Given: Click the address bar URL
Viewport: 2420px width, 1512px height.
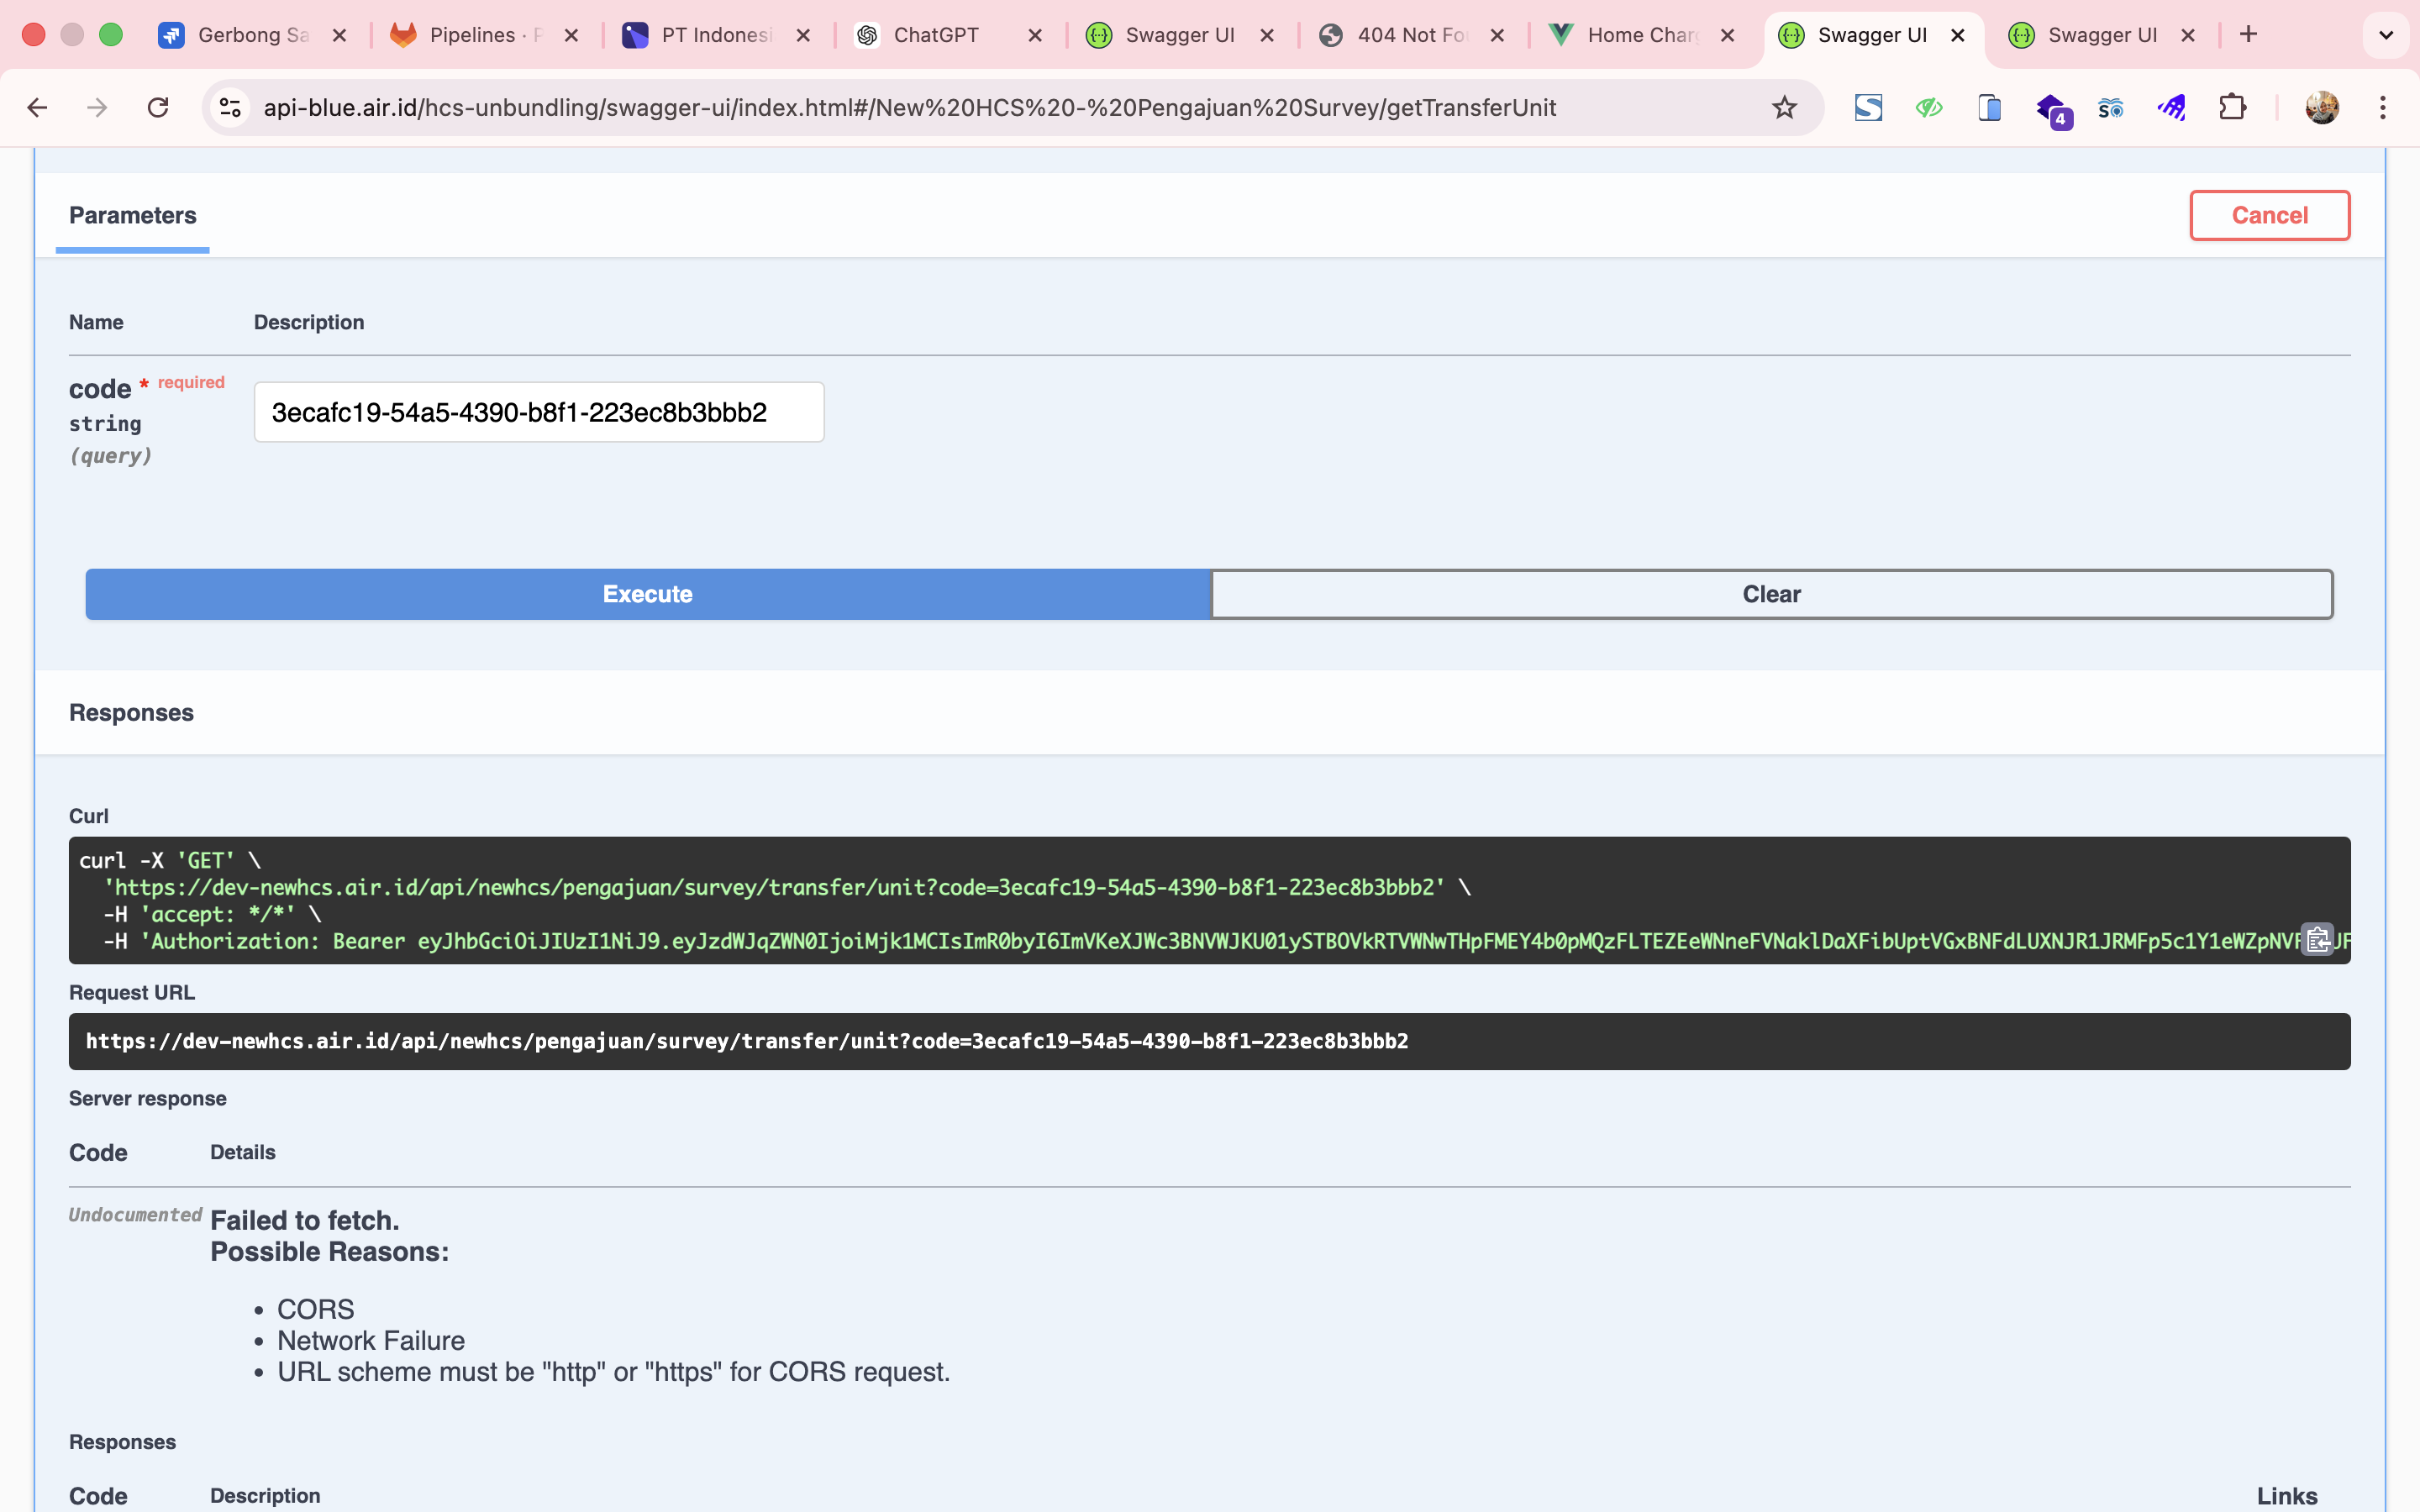Looking at the screenshot, I should (x=908, y=108).
